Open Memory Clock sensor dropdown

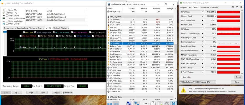pos(203,16)
